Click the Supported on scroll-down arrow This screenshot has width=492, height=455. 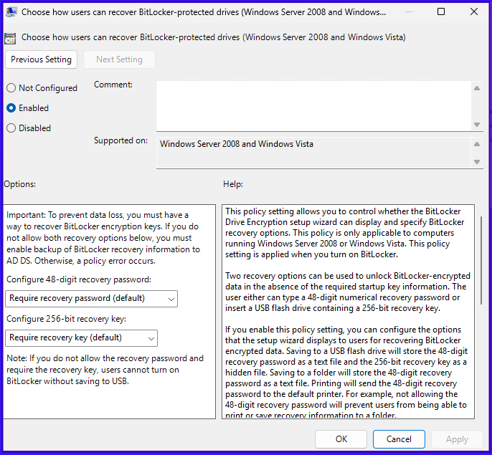pyautogui.click(x=477, y=161)
